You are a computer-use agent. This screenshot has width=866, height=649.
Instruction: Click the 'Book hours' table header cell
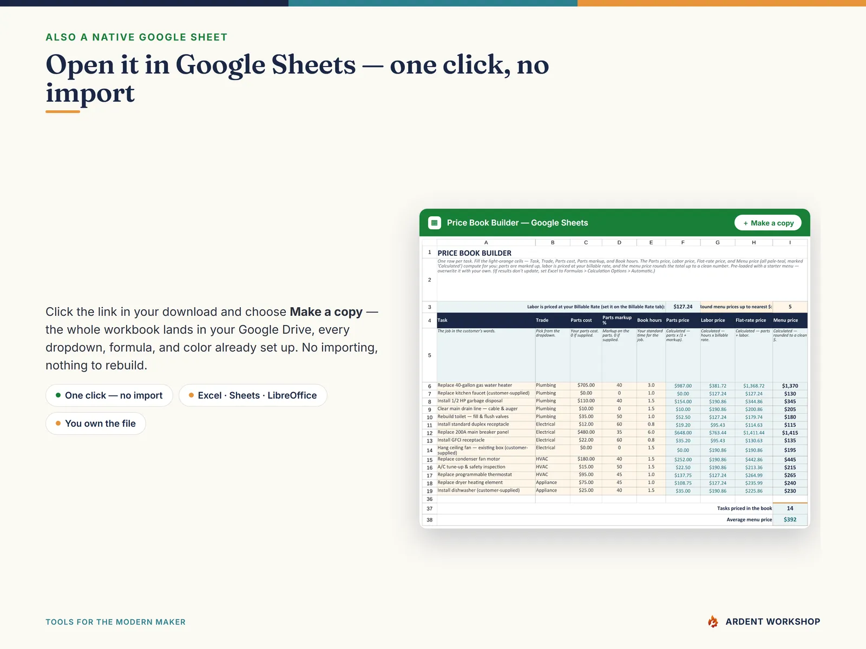[x=651, y=320]
